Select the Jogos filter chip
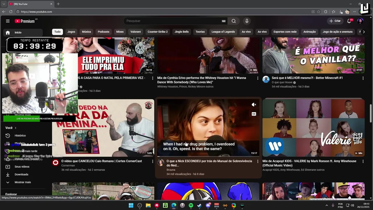This screenshot has width=373, height=210. click(x=71, y=32)
